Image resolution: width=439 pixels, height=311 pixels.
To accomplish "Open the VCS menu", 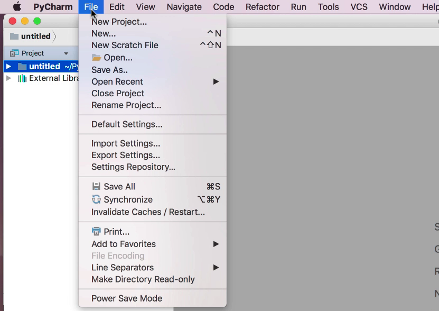I will (359, 7).
